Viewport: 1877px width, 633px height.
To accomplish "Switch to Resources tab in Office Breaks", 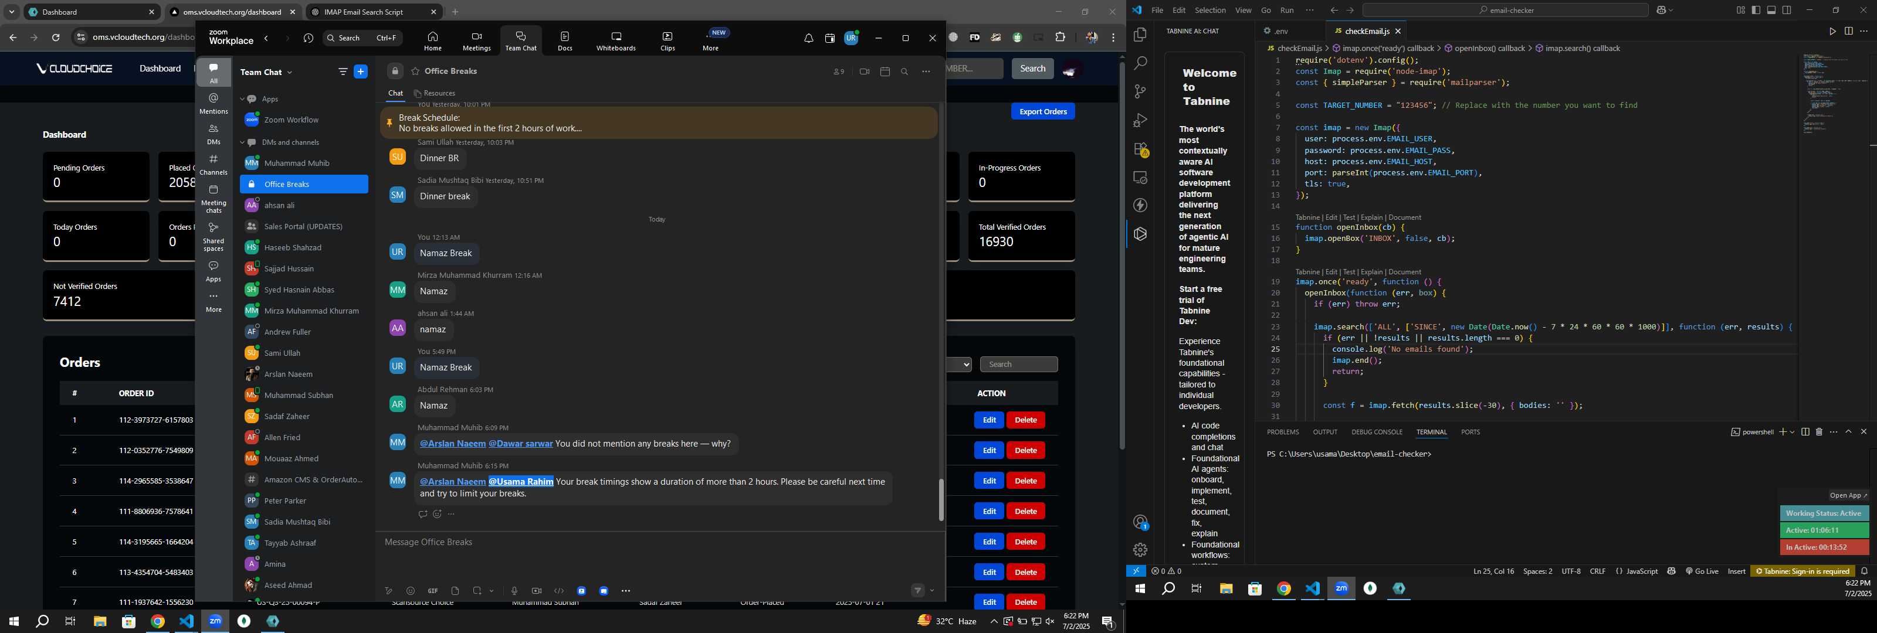I will pos(435,93).
